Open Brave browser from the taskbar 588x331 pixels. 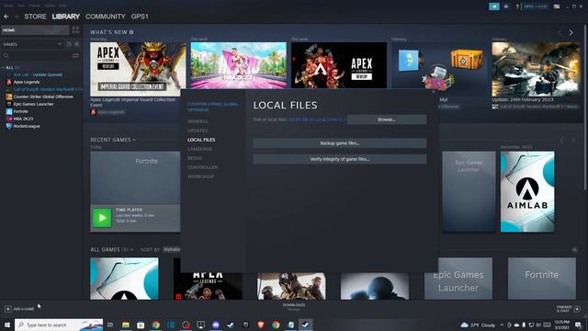click(x=261, y=325)
